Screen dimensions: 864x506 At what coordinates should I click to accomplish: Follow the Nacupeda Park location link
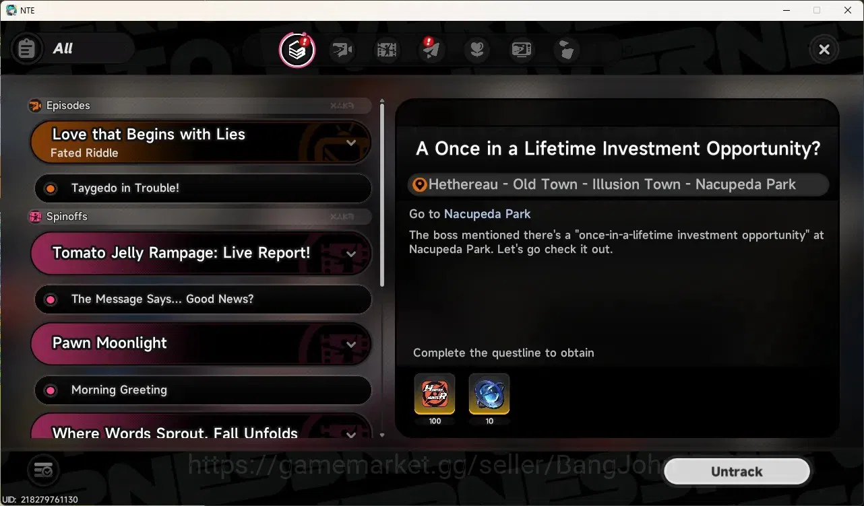487,214
